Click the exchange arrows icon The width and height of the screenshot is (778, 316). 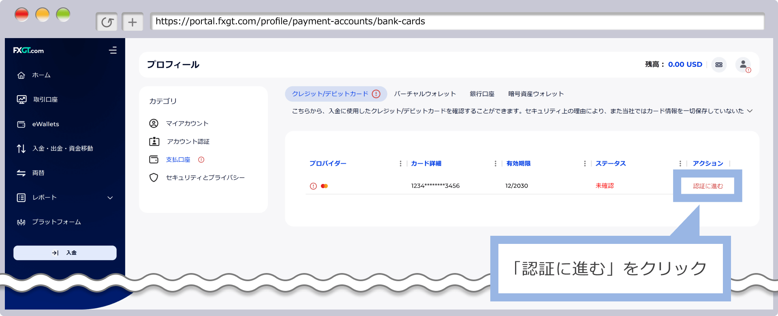point(21,173)
